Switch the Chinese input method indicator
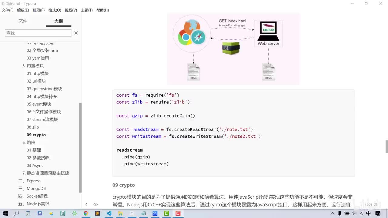 tap(369, 213)
